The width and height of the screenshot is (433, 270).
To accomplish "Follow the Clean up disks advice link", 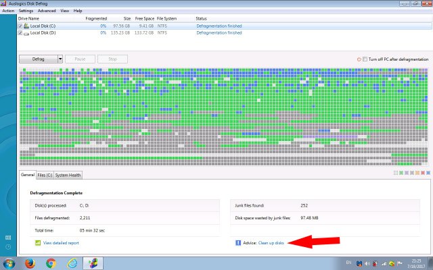I will point(271,243).
